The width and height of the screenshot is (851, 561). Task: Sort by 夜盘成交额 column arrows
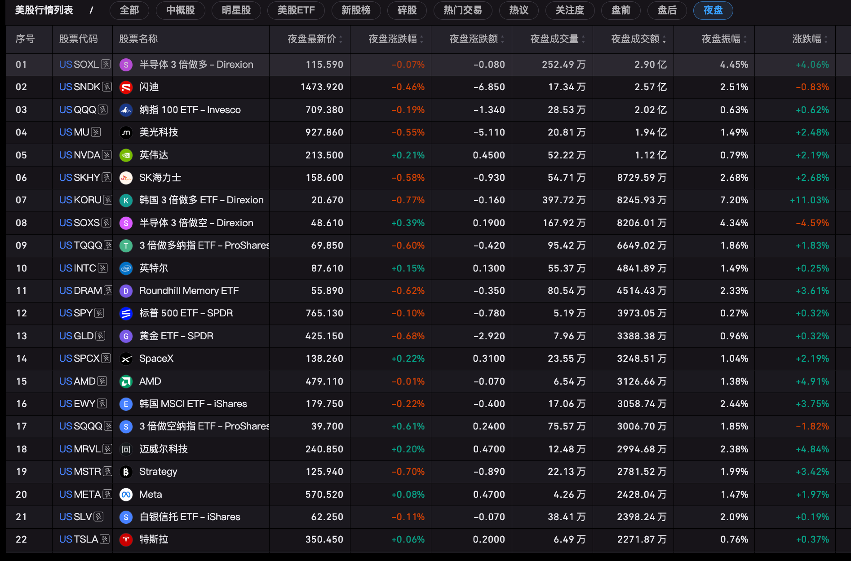pyautogui.click(x=664, y=39)
